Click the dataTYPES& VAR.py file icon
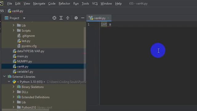197x111 pixels. pos(14,51)
